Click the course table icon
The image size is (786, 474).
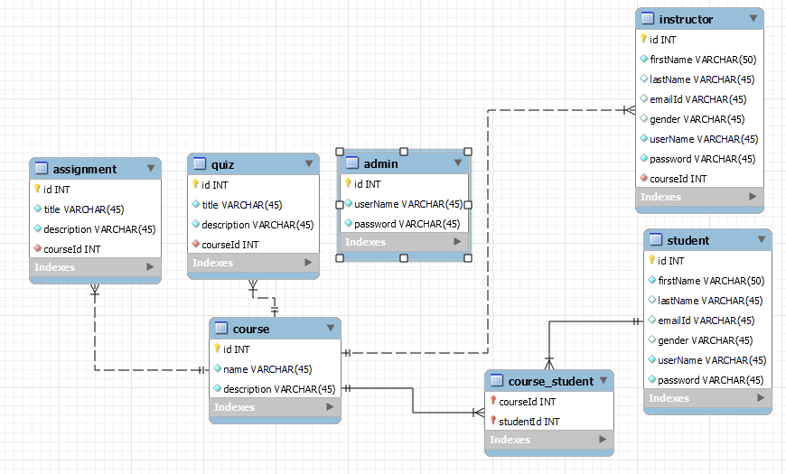pos(221,329)
